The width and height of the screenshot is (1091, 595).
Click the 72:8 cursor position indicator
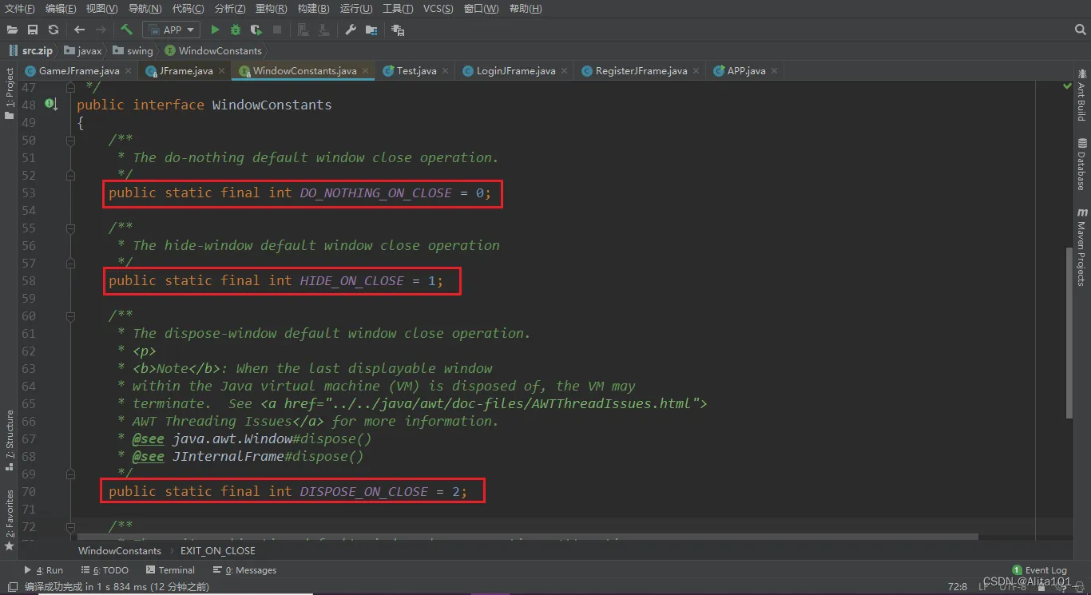957,587
